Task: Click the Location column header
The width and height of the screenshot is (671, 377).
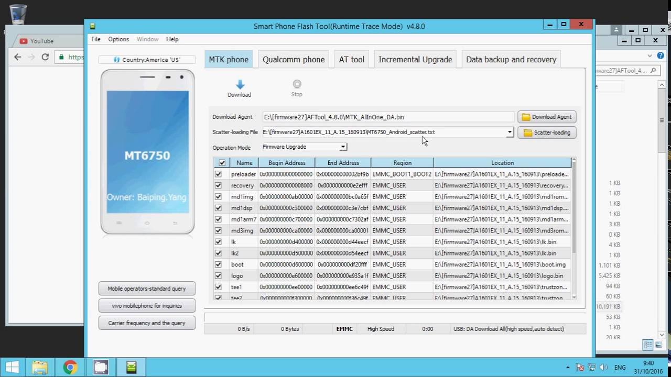Action: pyautogui.click(x=502, y=163)
